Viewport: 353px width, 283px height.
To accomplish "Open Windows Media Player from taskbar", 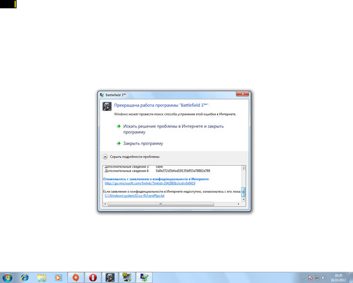I will 58,277.
